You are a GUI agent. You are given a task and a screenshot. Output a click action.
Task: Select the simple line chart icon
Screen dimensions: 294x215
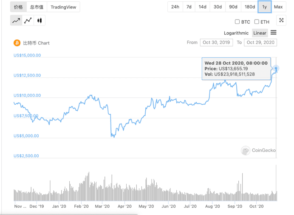tap(16, 20)
